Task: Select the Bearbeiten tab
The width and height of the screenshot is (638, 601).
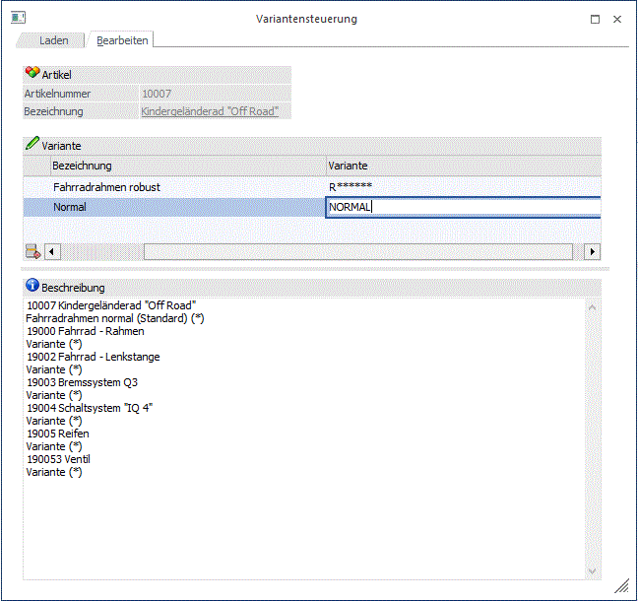Action: tap(122, 40)
